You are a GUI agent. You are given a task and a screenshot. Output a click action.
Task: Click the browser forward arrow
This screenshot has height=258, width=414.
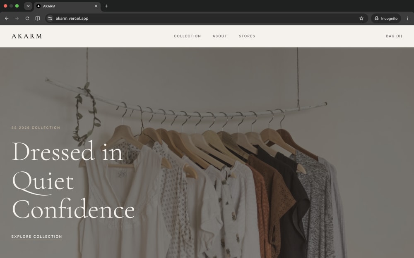17,19
